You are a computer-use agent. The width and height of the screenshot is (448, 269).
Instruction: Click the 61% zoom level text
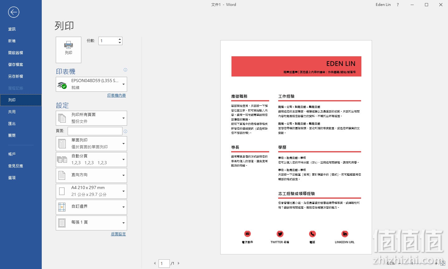pyautogui.click(x=391, y=263)
